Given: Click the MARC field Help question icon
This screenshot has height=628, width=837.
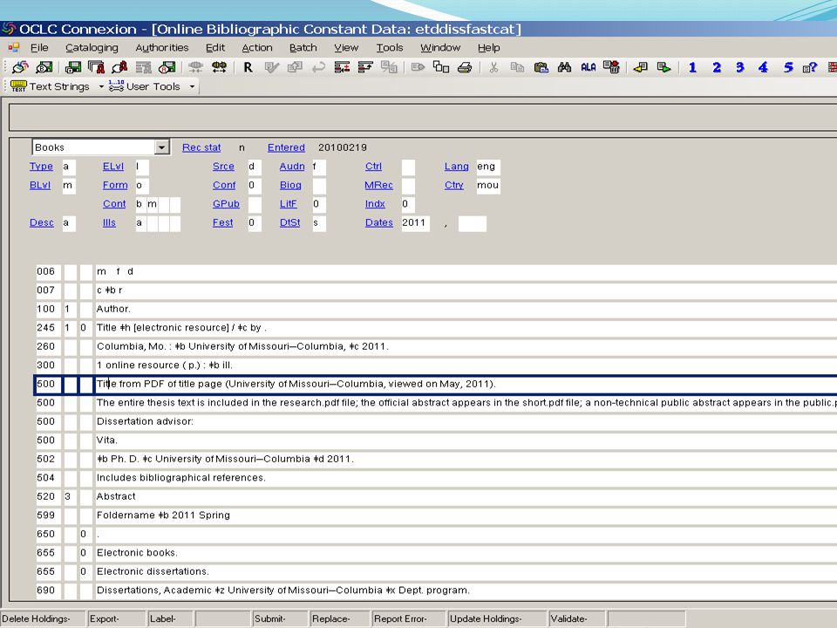Looking at the screenshot, I should [x=810, y=67].
